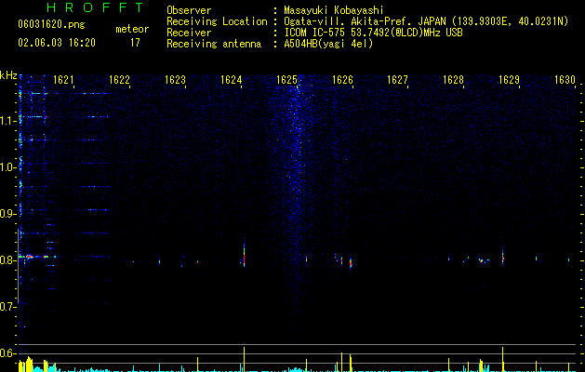Click time marker 1627
The image size is (585, 372).
pyautogui.click(x=397, y=80)
